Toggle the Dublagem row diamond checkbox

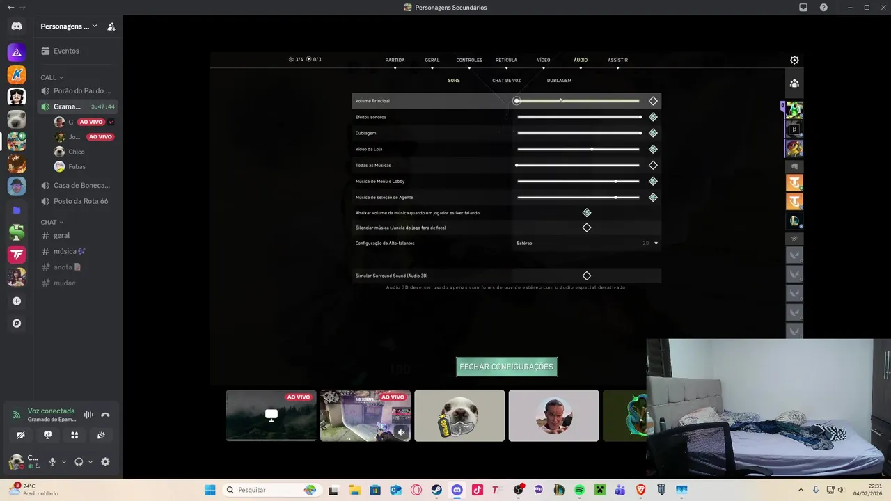653,133
